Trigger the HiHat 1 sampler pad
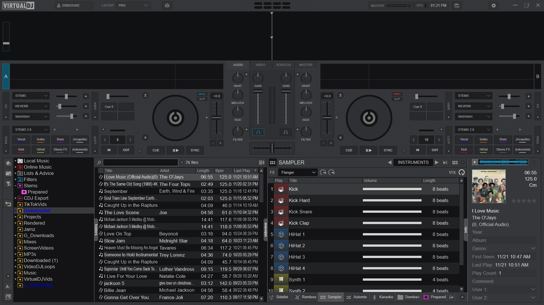 point(281,234)
